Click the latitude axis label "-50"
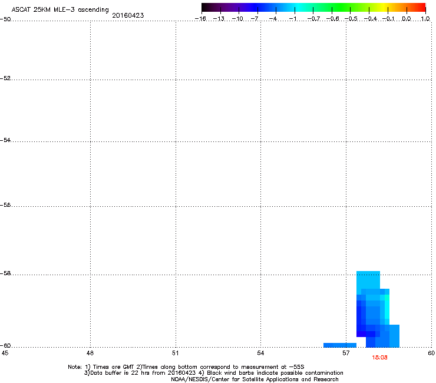This screenshot has height=383, width=436. pyautogui.click(x=5, y=19)
